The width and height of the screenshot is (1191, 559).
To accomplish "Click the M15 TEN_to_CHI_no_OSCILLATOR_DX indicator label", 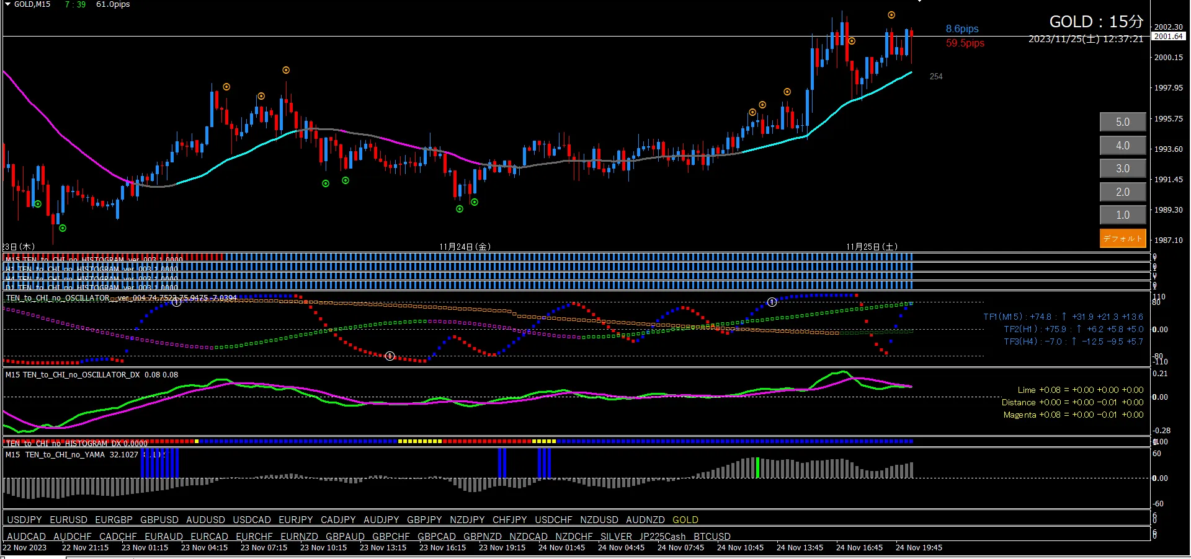I will click(92, 375).
